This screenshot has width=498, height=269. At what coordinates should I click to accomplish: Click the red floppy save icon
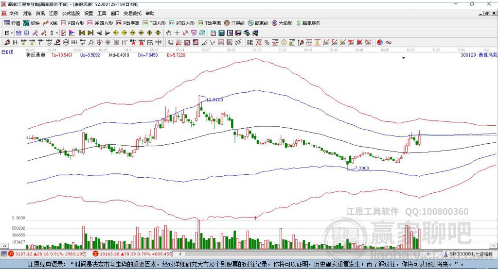[238, 33]
